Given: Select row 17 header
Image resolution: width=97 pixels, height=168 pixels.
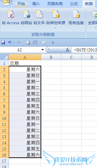Looking at the screenshot, I should click(x=4, y=161).
